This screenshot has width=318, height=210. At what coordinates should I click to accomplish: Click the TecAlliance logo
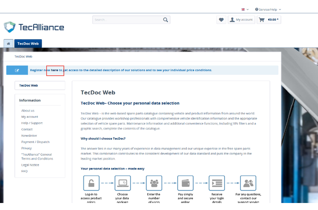point(34,27)
